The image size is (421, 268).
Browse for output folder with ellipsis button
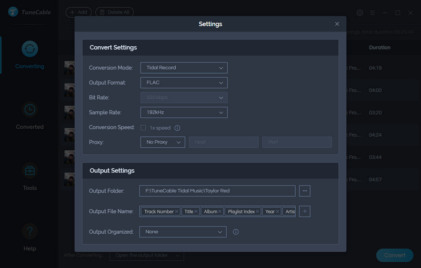[x=305, y=191]
